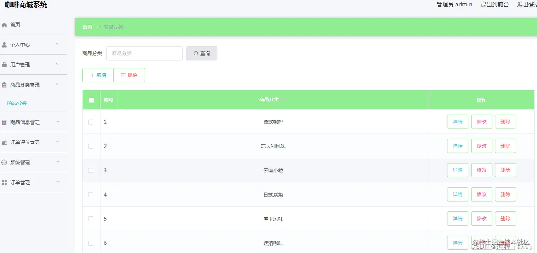Check the box for row 意大利风味

click(91, 146)
